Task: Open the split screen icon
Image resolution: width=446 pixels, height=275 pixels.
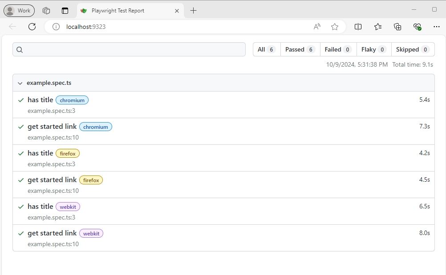Action: point(358,27)
